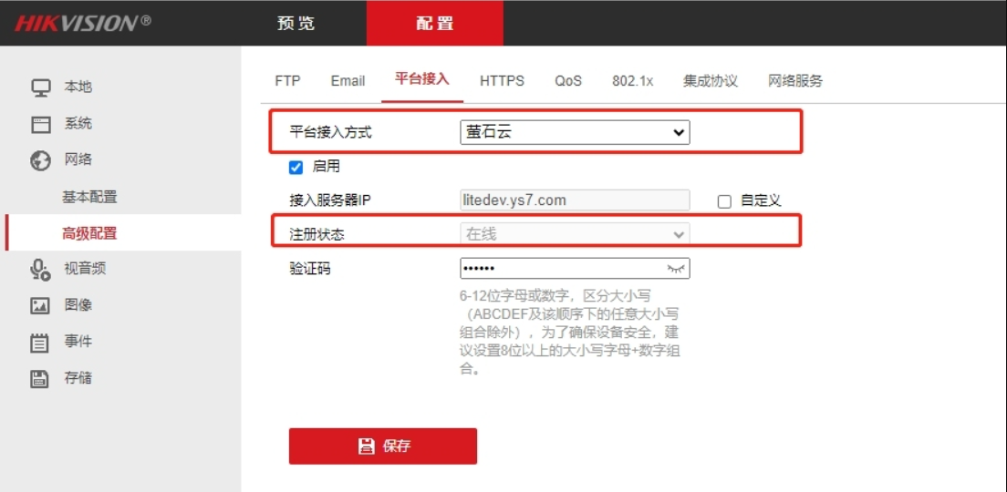Open the 平台接入方式 dropdown

[x=575, y=132]
